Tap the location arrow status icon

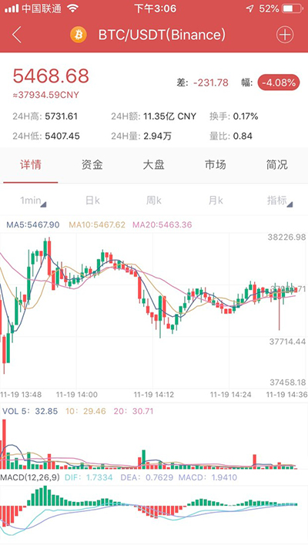pos(249,8)
